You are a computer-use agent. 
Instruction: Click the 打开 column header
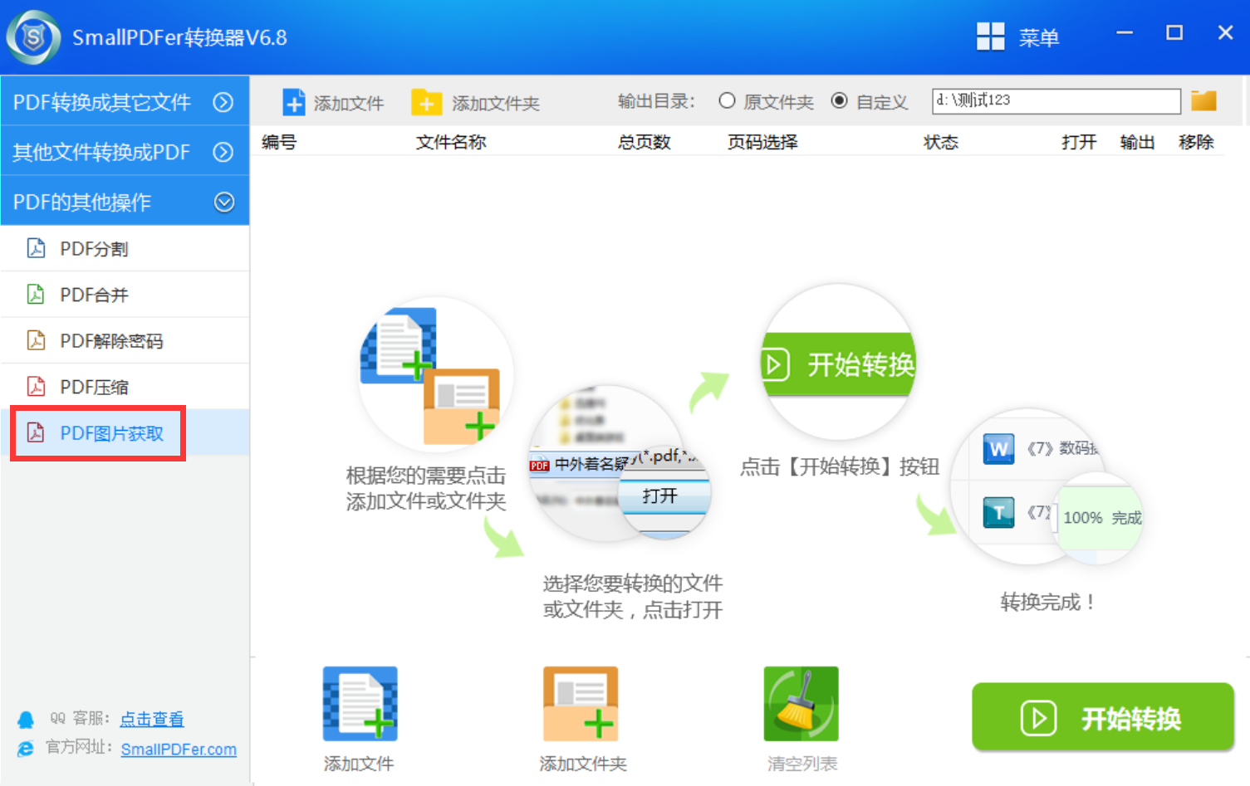[1079, 142]
